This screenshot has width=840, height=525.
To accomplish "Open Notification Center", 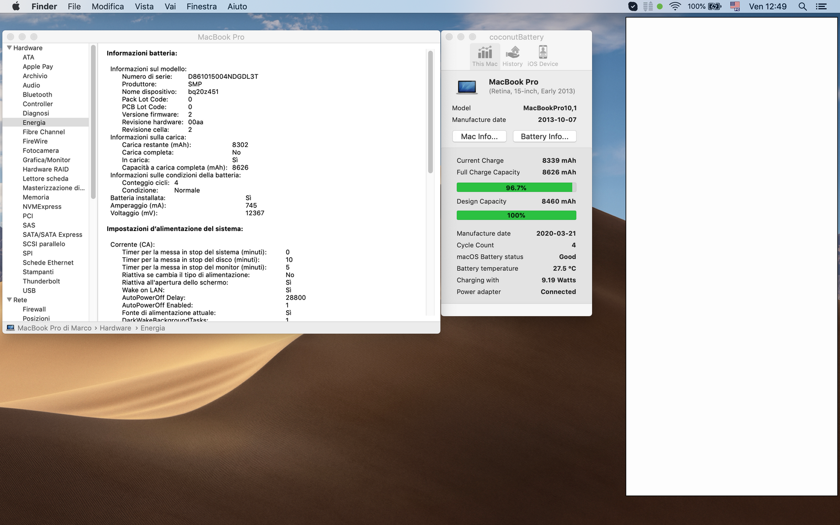I will coord(821,6).
